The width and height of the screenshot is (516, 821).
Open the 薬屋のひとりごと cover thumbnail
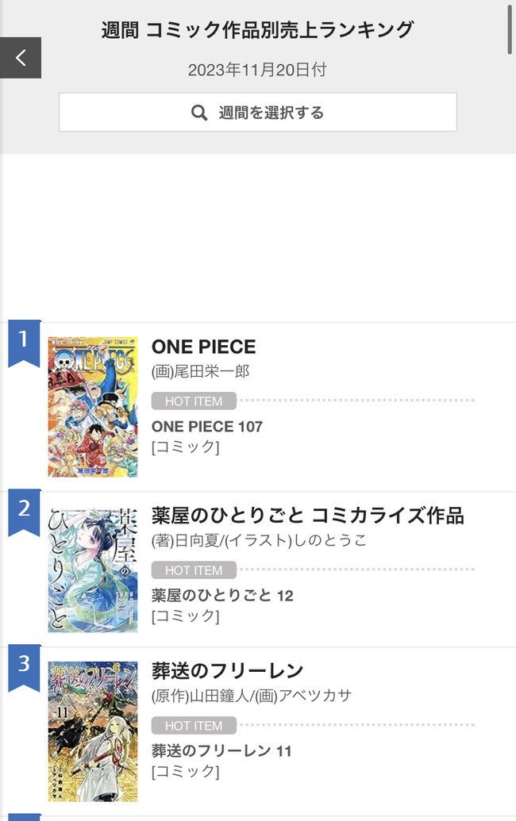[x=92, y=570]
